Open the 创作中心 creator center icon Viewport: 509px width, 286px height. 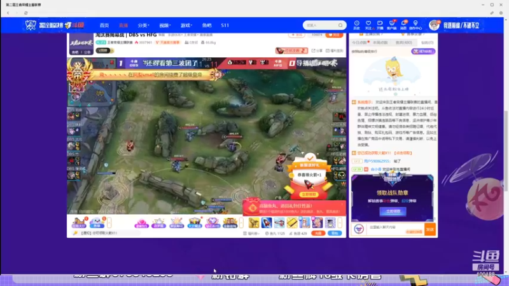pos(415,25)
